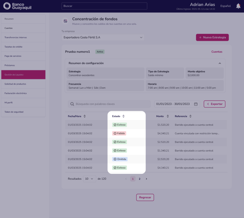Open Transferencias internas in sidebar
Image resolution: width=244 pixels, height=218 pixels.
click(23, 38)
